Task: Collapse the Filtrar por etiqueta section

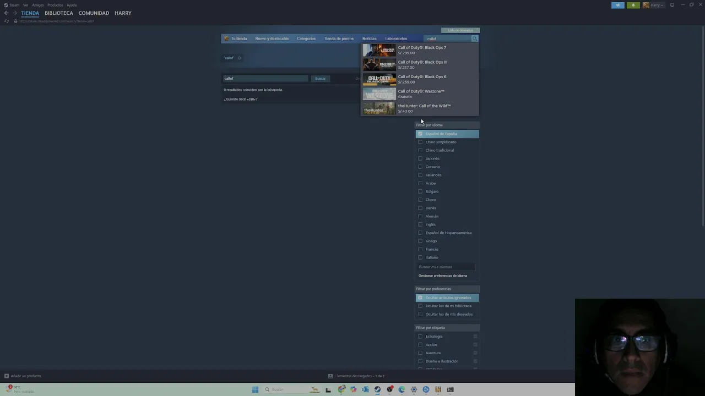Action: (447, 328)
